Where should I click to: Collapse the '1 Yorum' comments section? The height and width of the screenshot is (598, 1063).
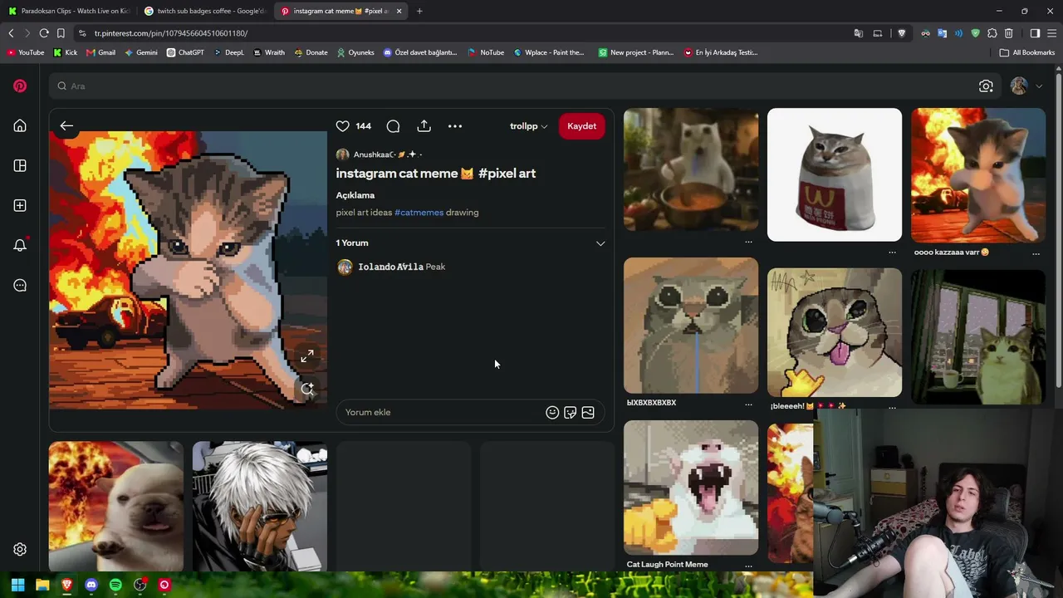(600, 243)
